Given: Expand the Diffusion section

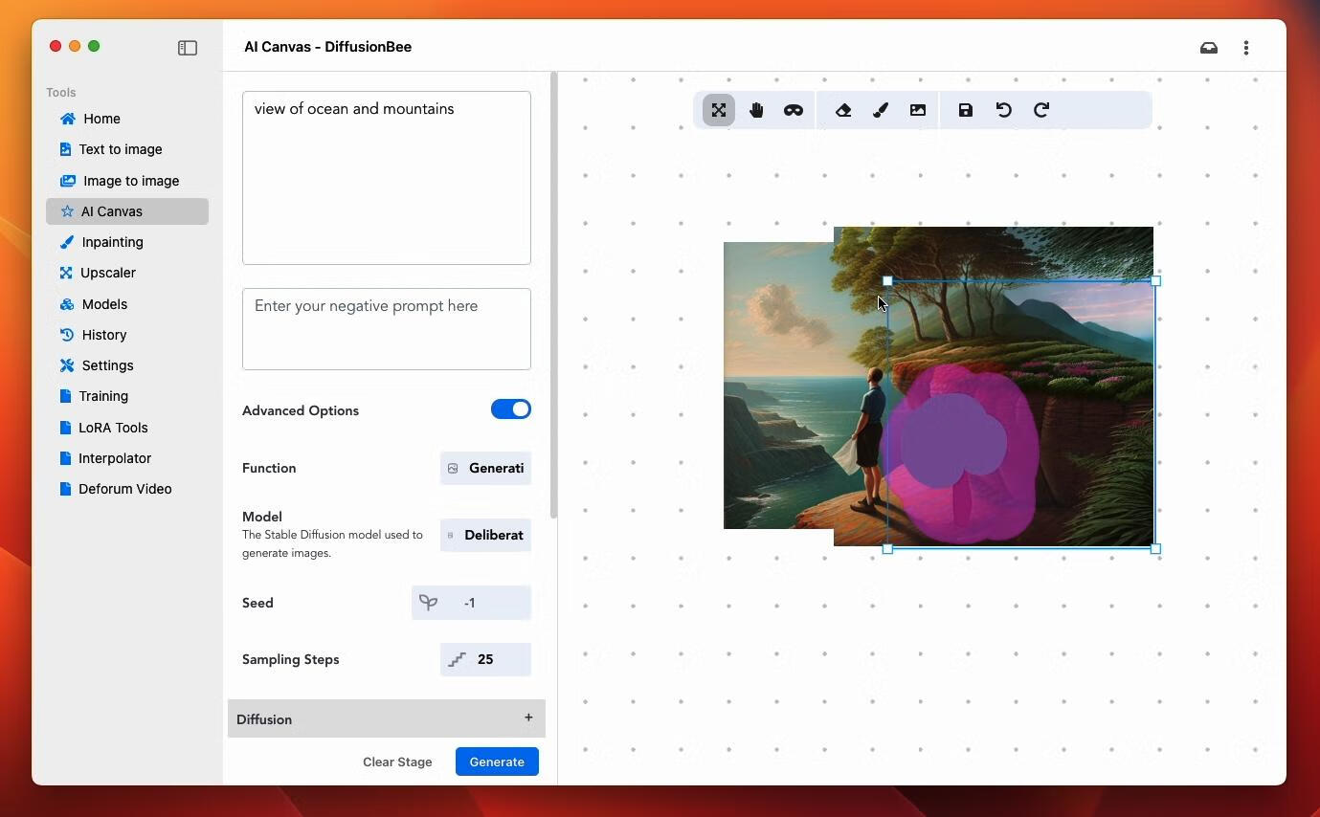Looking at the screenshot, I should click(x=527, y=718).
